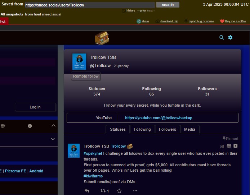Click the Statuses 574 count
Screen dimensions: 250x195
(x=97, y=91)
